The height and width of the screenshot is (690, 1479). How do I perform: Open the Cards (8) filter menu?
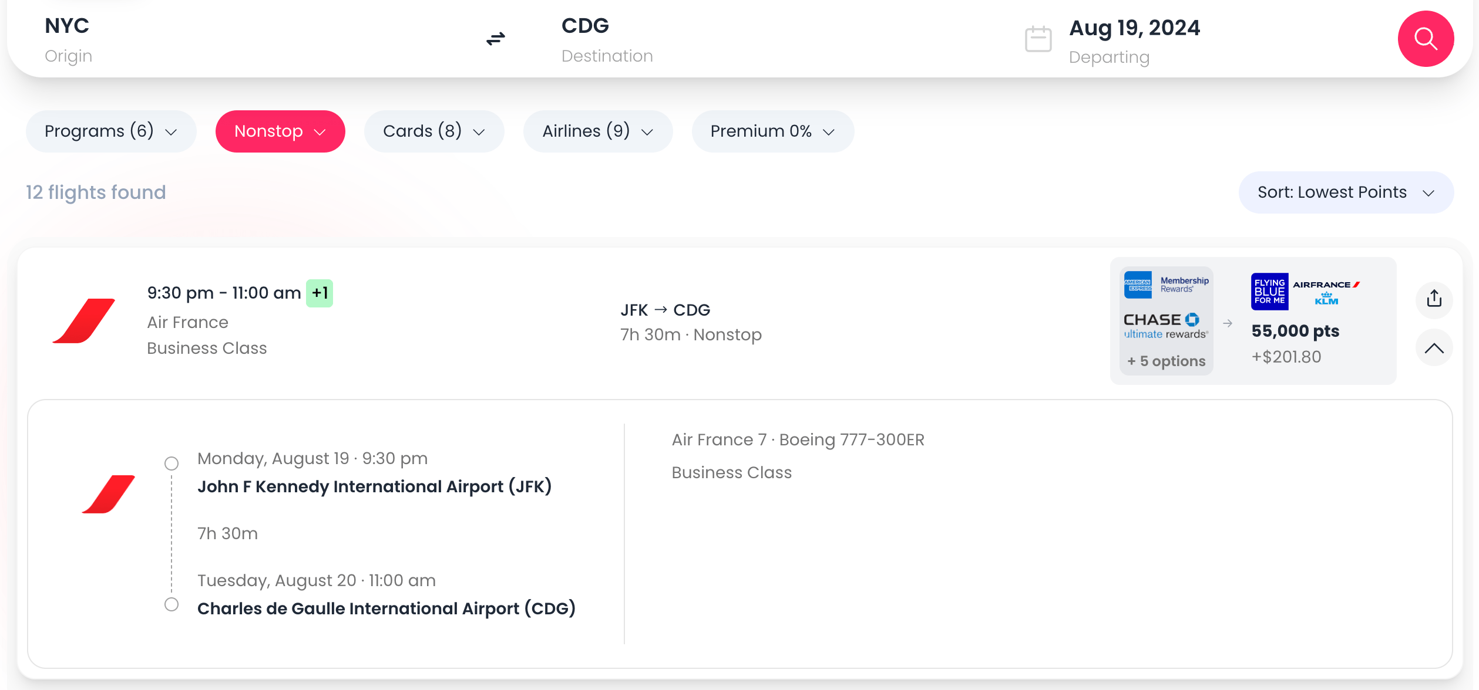point(433,131)
